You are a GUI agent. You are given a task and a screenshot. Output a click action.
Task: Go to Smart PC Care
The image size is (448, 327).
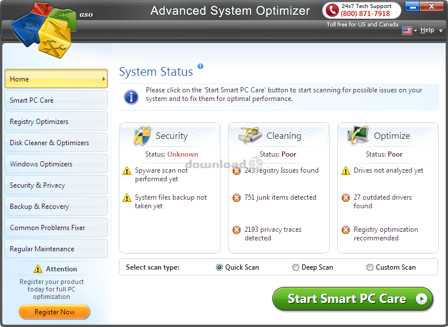[56, 100]
